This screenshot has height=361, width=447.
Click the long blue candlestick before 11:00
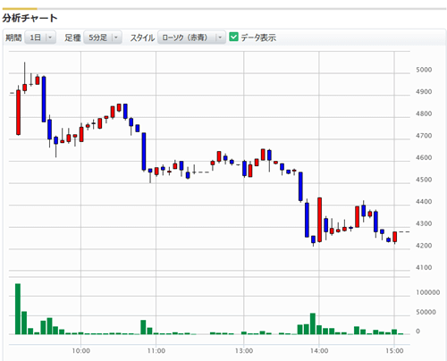click(x=144, y=151)
